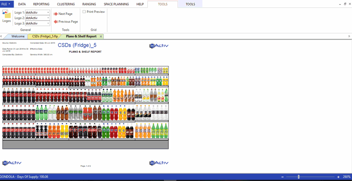This screenshot has width=352, height=181.
Task: Switch to the Welcome document tab
Action: point(18,36)
